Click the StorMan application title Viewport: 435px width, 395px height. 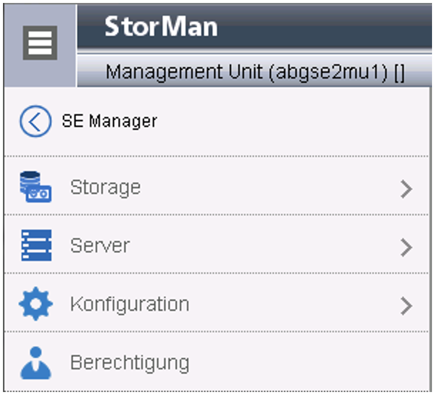(x=161, y=27)
